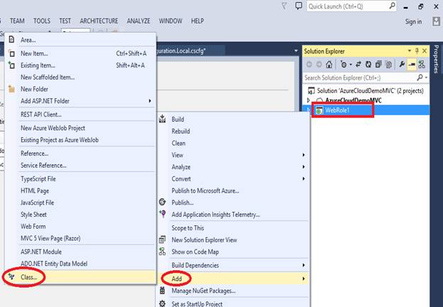Open Properties wrench icon in Solution Explorer
This screenshot has width=443, height=307.
pyautogui.click(x=402, y=65)
